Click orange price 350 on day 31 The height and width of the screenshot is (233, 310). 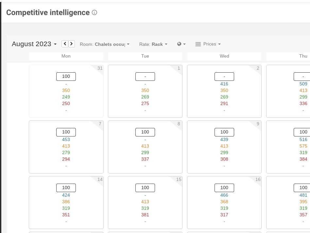pyautogui.click(x=66, y=90)
